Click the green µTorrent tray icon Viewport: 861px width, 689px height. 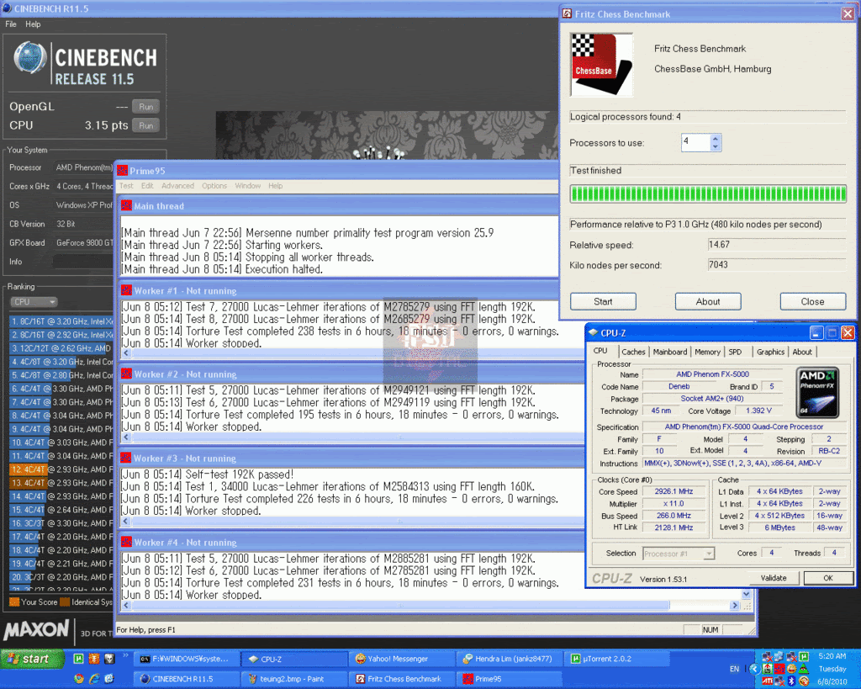coord(804,656)
